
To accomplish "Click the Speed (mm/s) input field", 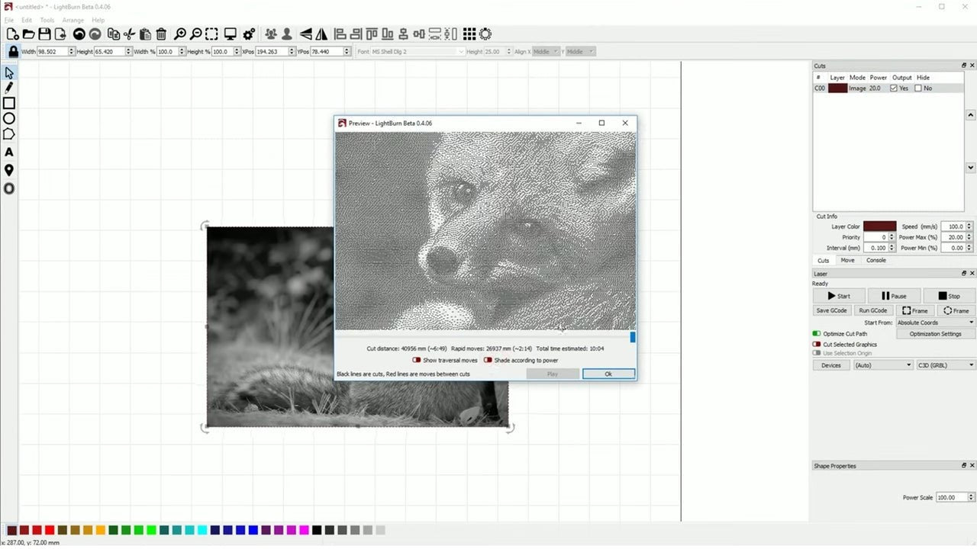I will [953, 226].
